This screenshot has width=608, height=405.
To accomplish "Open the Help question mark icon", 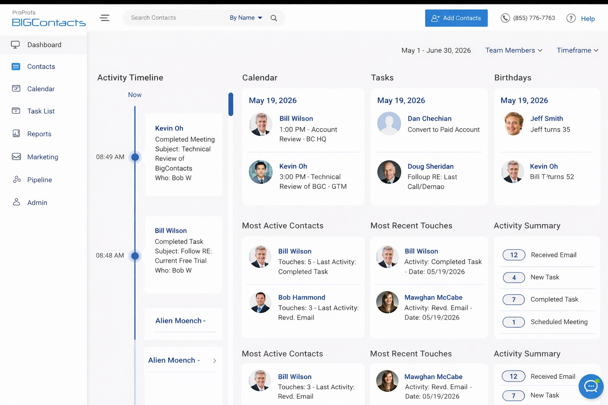I will coord(571,18).
